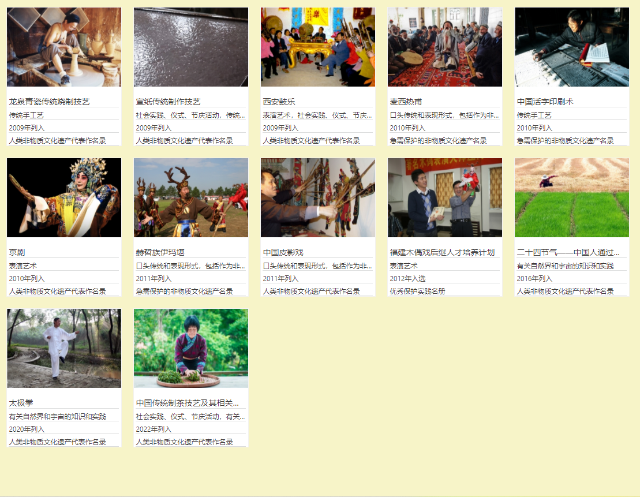Click 人类非物质文化遗产代表作名录 under 西安鼓乐
640x497 pixels.
pyautogui.click(x=312, y=140)
